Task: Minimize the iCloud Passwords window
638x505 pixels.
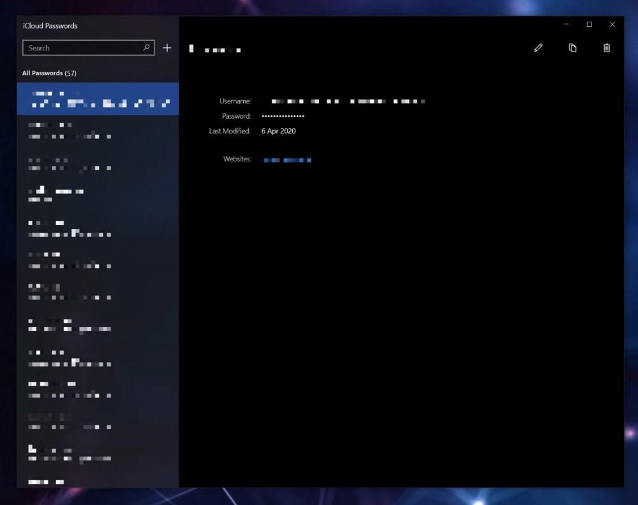Action: pos(567,24)
